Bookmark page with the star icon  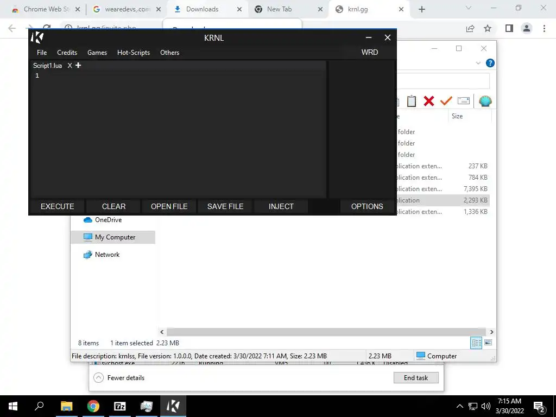[x=488, y=28]
